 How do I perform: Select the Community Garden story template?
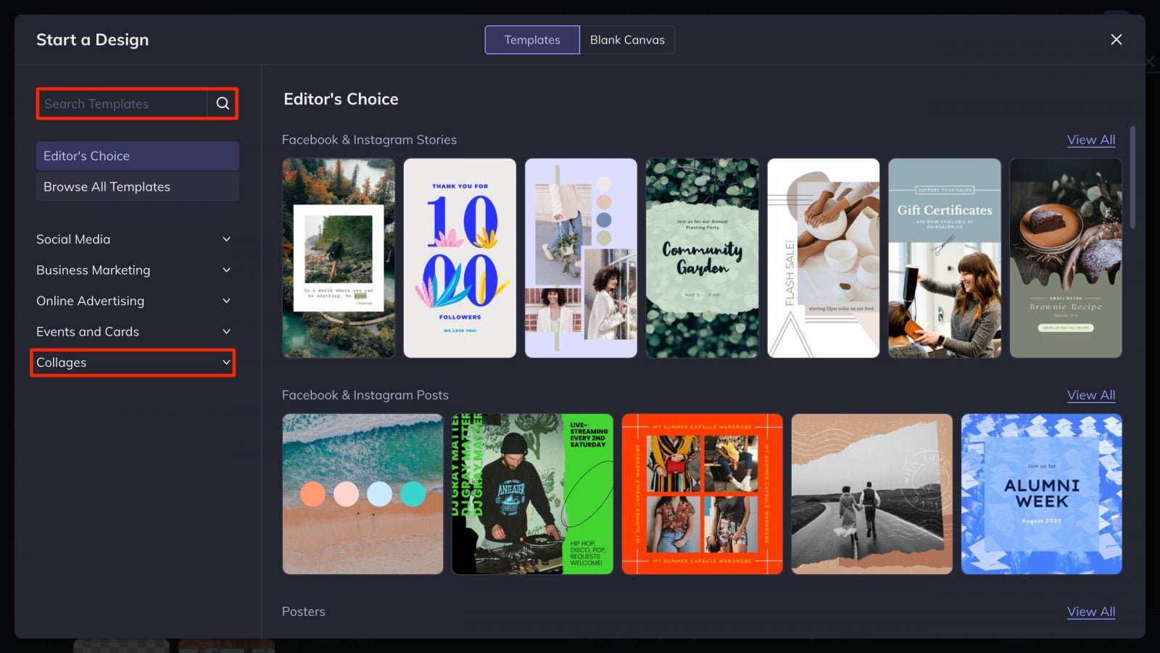pos(702,258)
